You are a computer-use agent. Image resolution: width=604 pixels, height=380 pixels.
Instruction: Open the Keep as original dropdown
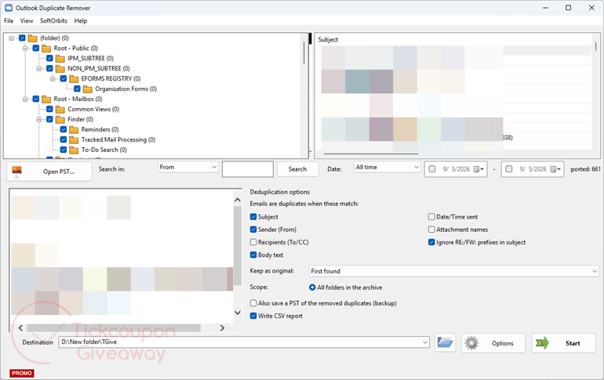point(453,271)
